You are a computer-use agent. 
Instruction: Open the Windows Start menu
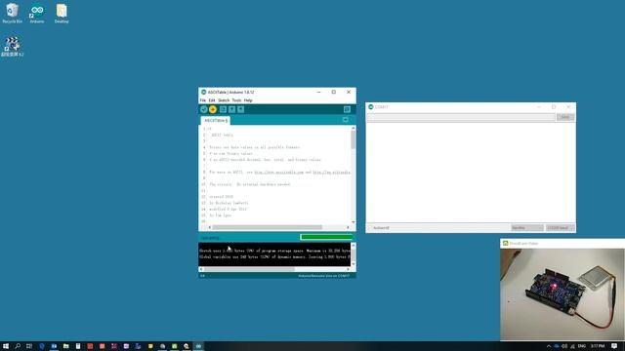6,346
